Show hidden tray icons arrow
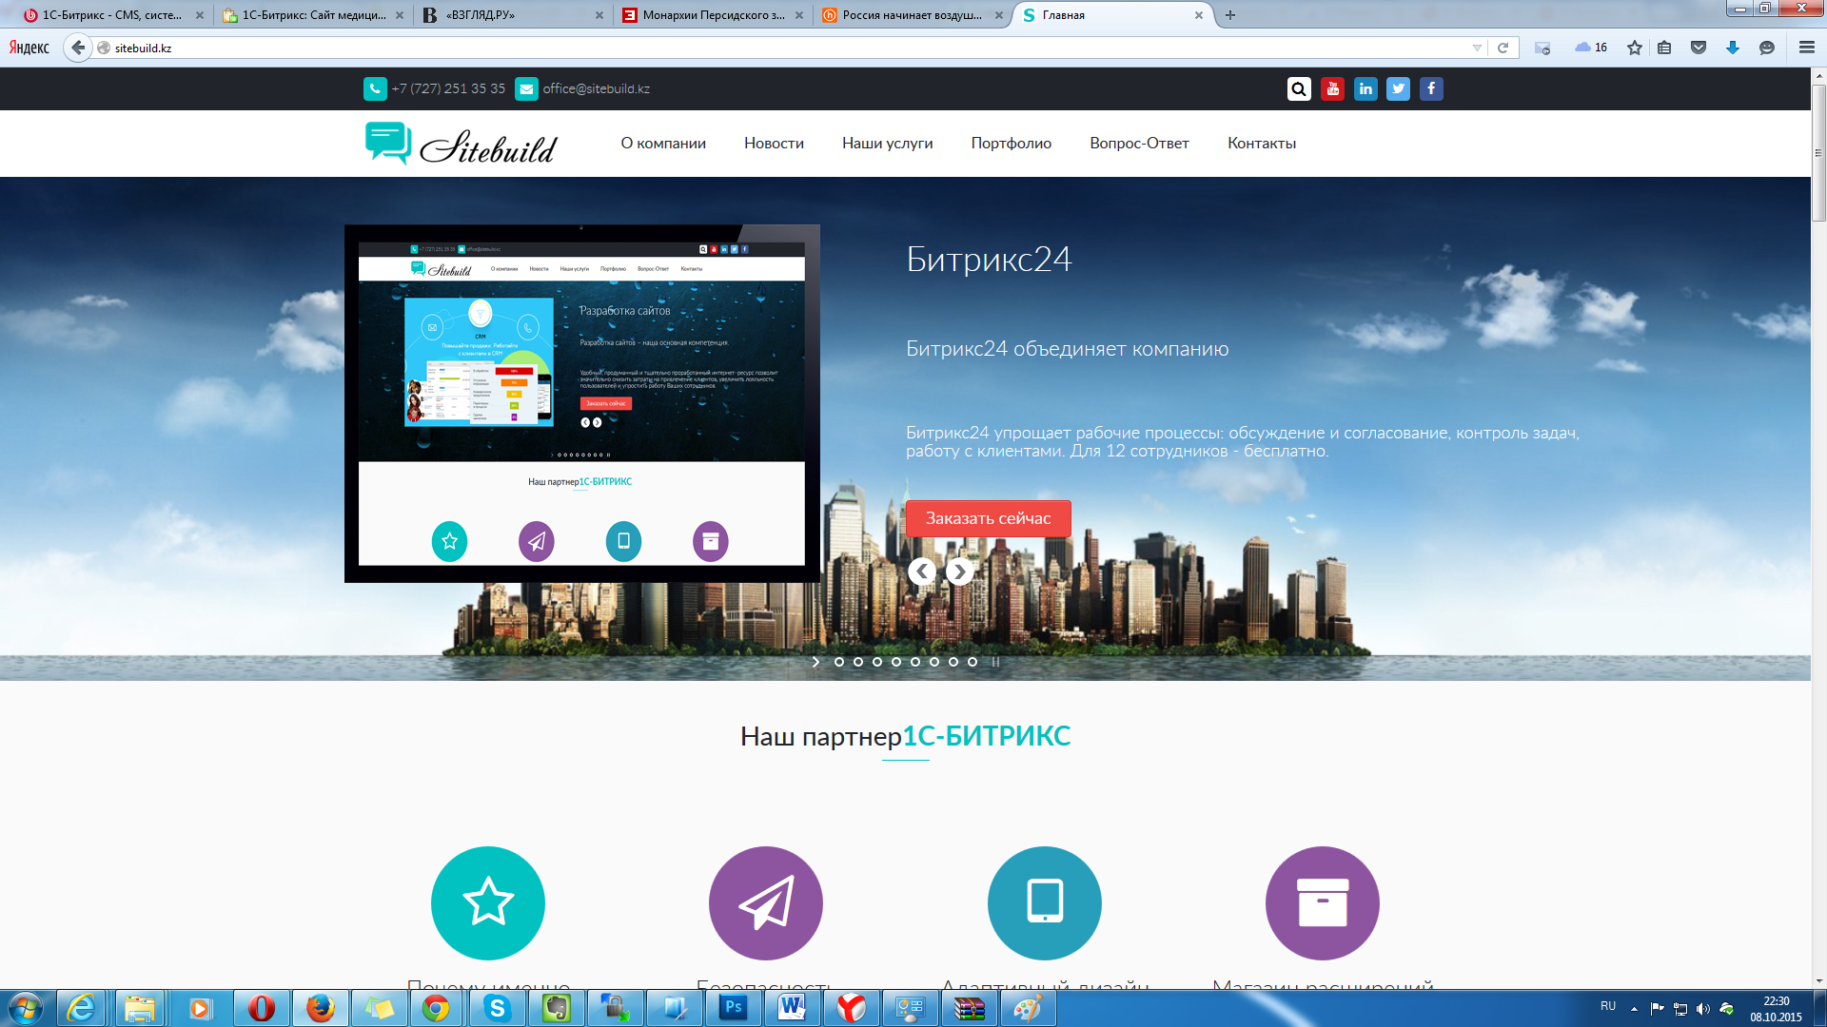 coord(1634,1008)
